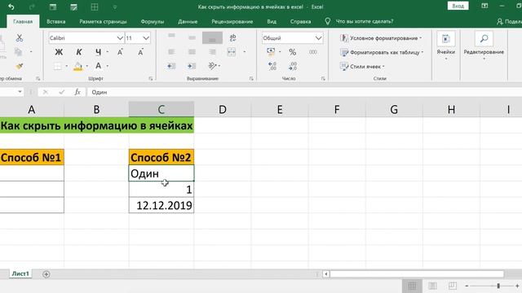Open Рецензирование tab

(x=232, y=22)
